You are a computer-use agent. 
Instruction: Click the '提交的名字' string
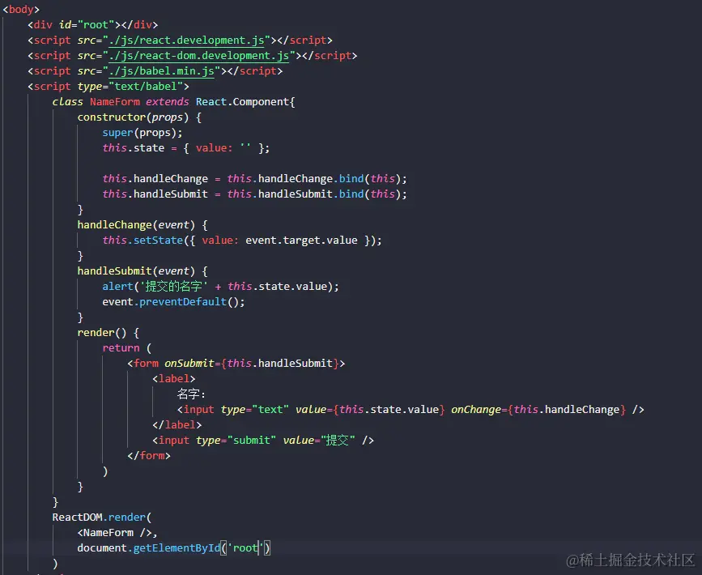pos(174,286)
